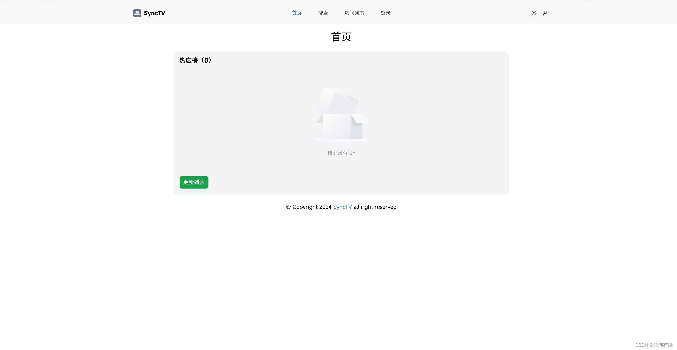Click the SyncTV keyboard logo icon

point(137,13)
